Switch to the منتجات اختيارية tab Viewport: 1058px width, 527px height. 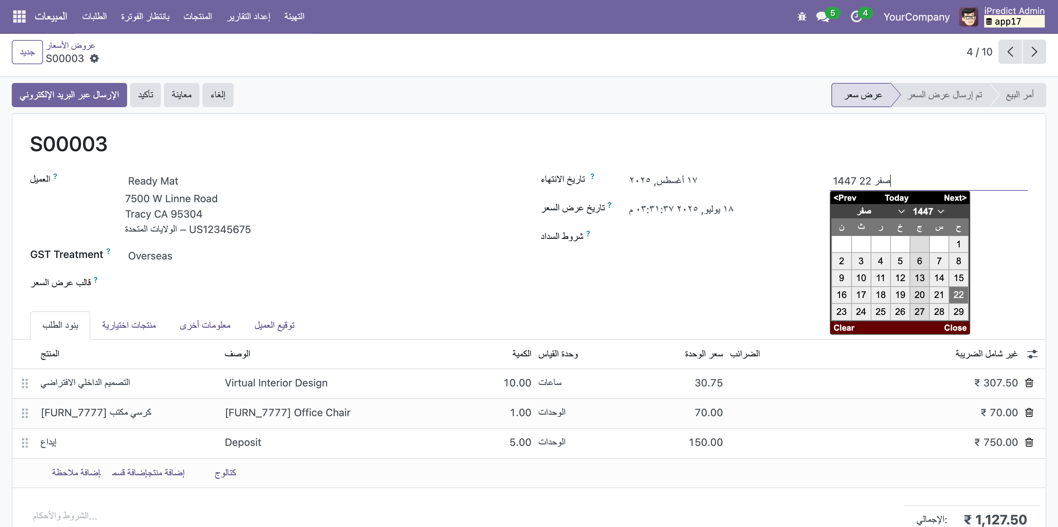click(x=129, y=325)
